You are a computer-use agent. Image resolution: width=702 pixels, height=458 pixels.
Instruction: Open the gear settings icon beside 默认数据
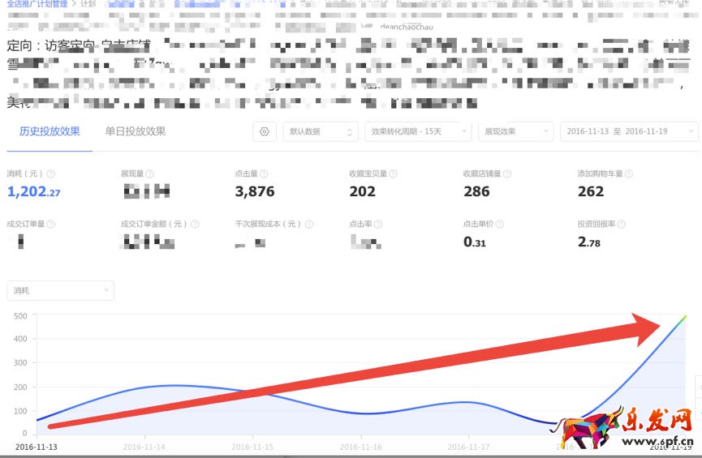click(264, 131)
